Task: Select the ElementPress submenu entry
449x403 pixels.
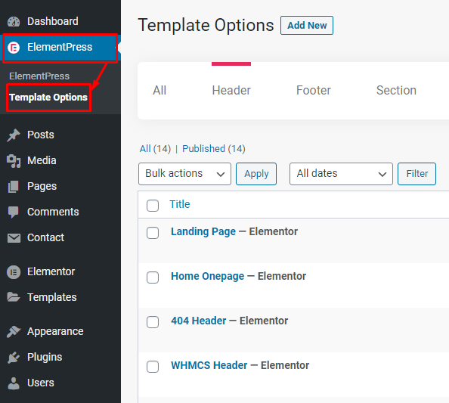Action: pos(39,76)
